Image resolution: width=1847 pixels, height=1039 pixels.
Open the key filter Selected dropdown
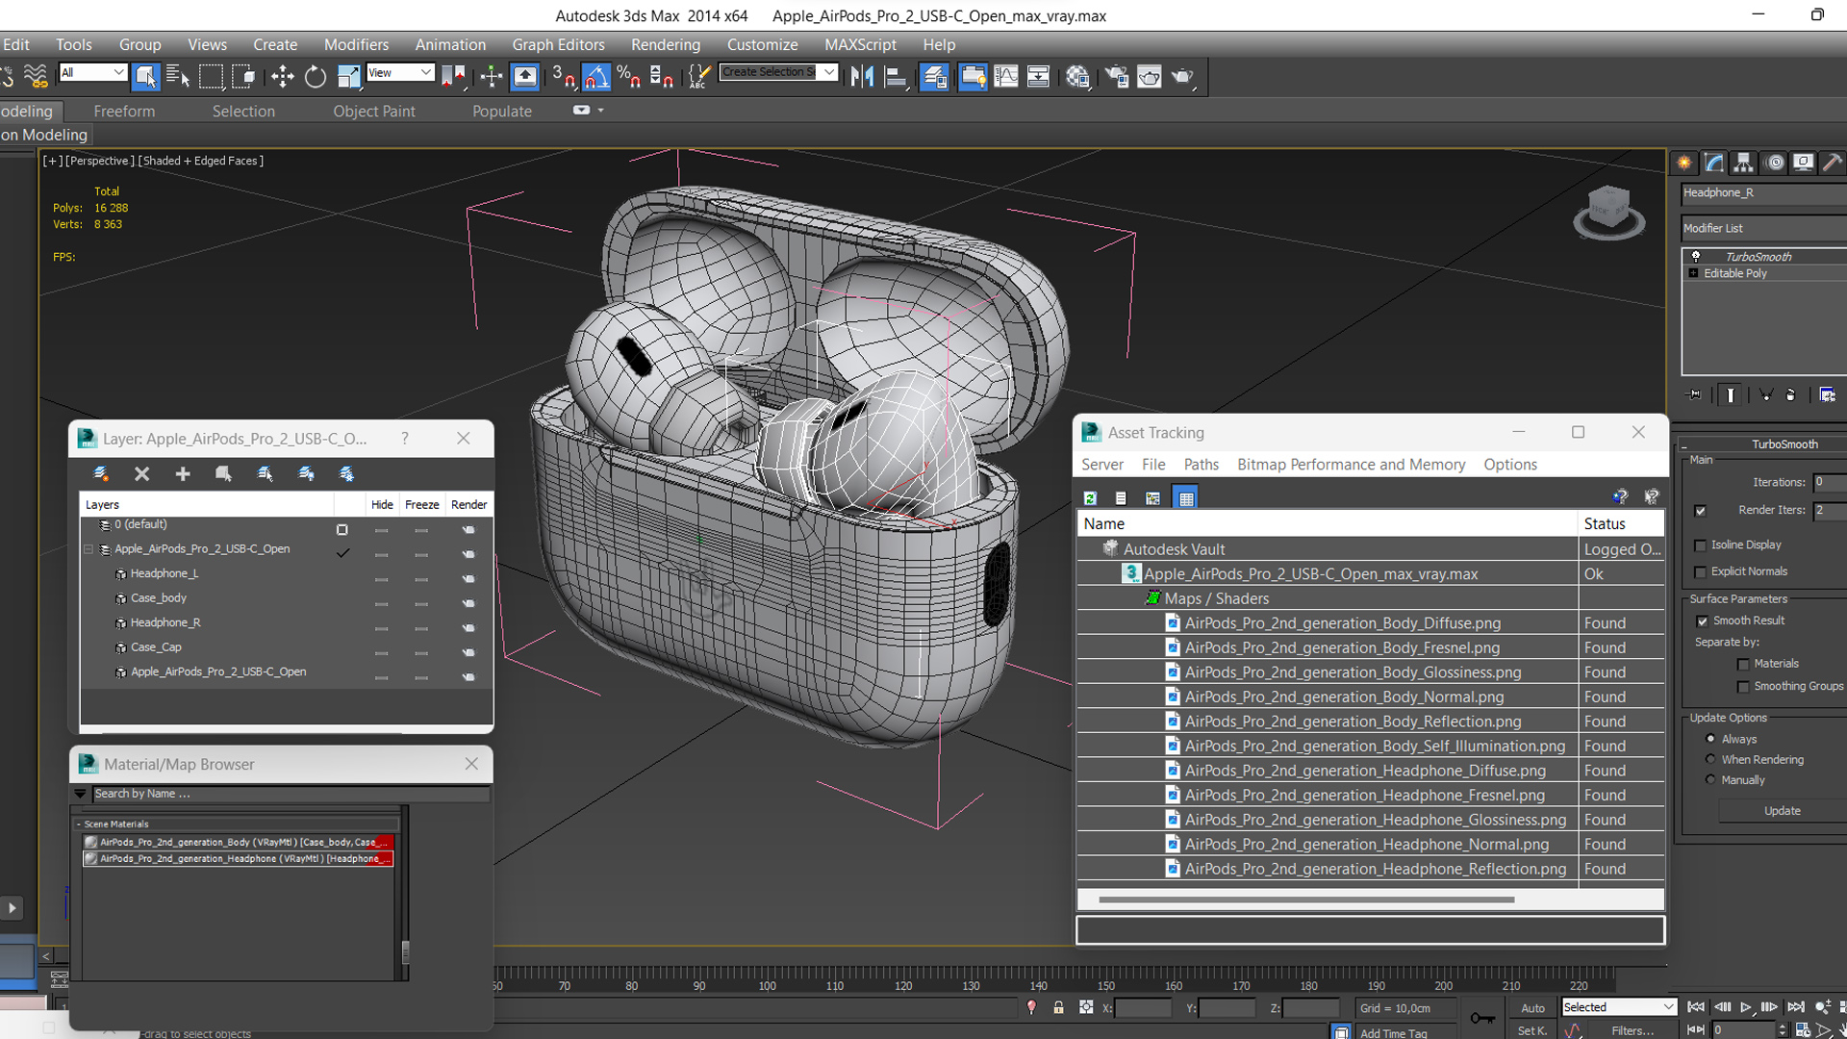(1619, 1007)
